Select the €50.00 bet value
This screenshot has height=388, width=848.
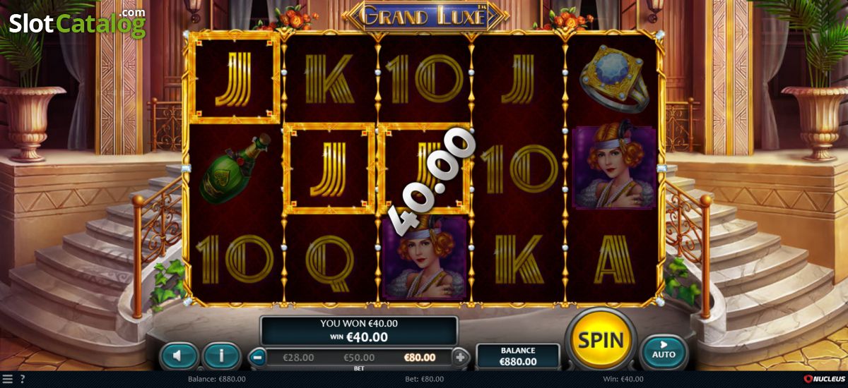coord(359,358)
